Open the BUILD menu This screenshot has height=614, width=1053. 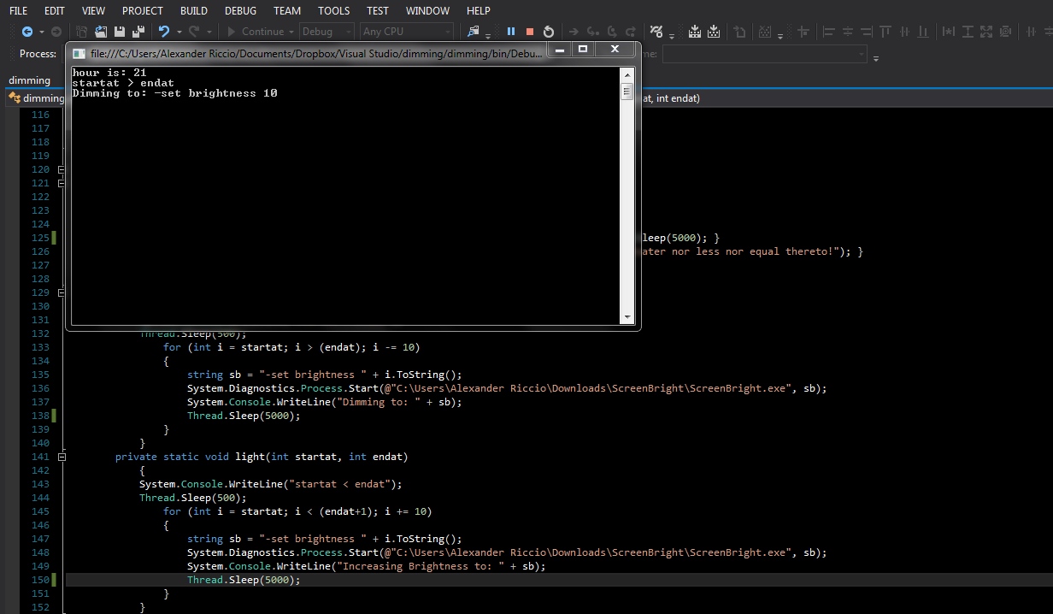(194, 10)
